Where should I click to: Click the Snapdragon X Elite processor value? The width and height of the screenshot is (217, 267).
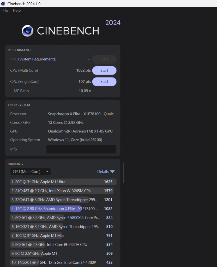pos(82,114)
